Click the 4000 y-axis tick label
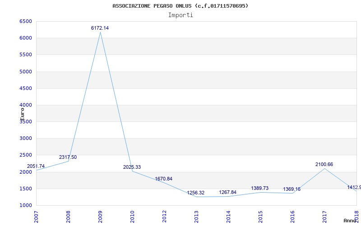The image size is (361, 225). [26, 105]
